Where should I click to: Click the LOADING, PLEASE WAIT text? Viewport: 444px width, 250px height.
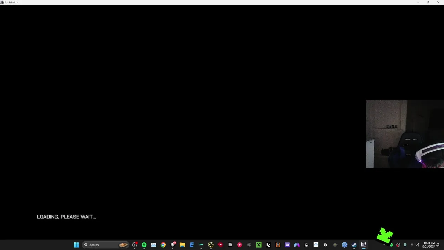pyautogui.click(x=67, y=217)
